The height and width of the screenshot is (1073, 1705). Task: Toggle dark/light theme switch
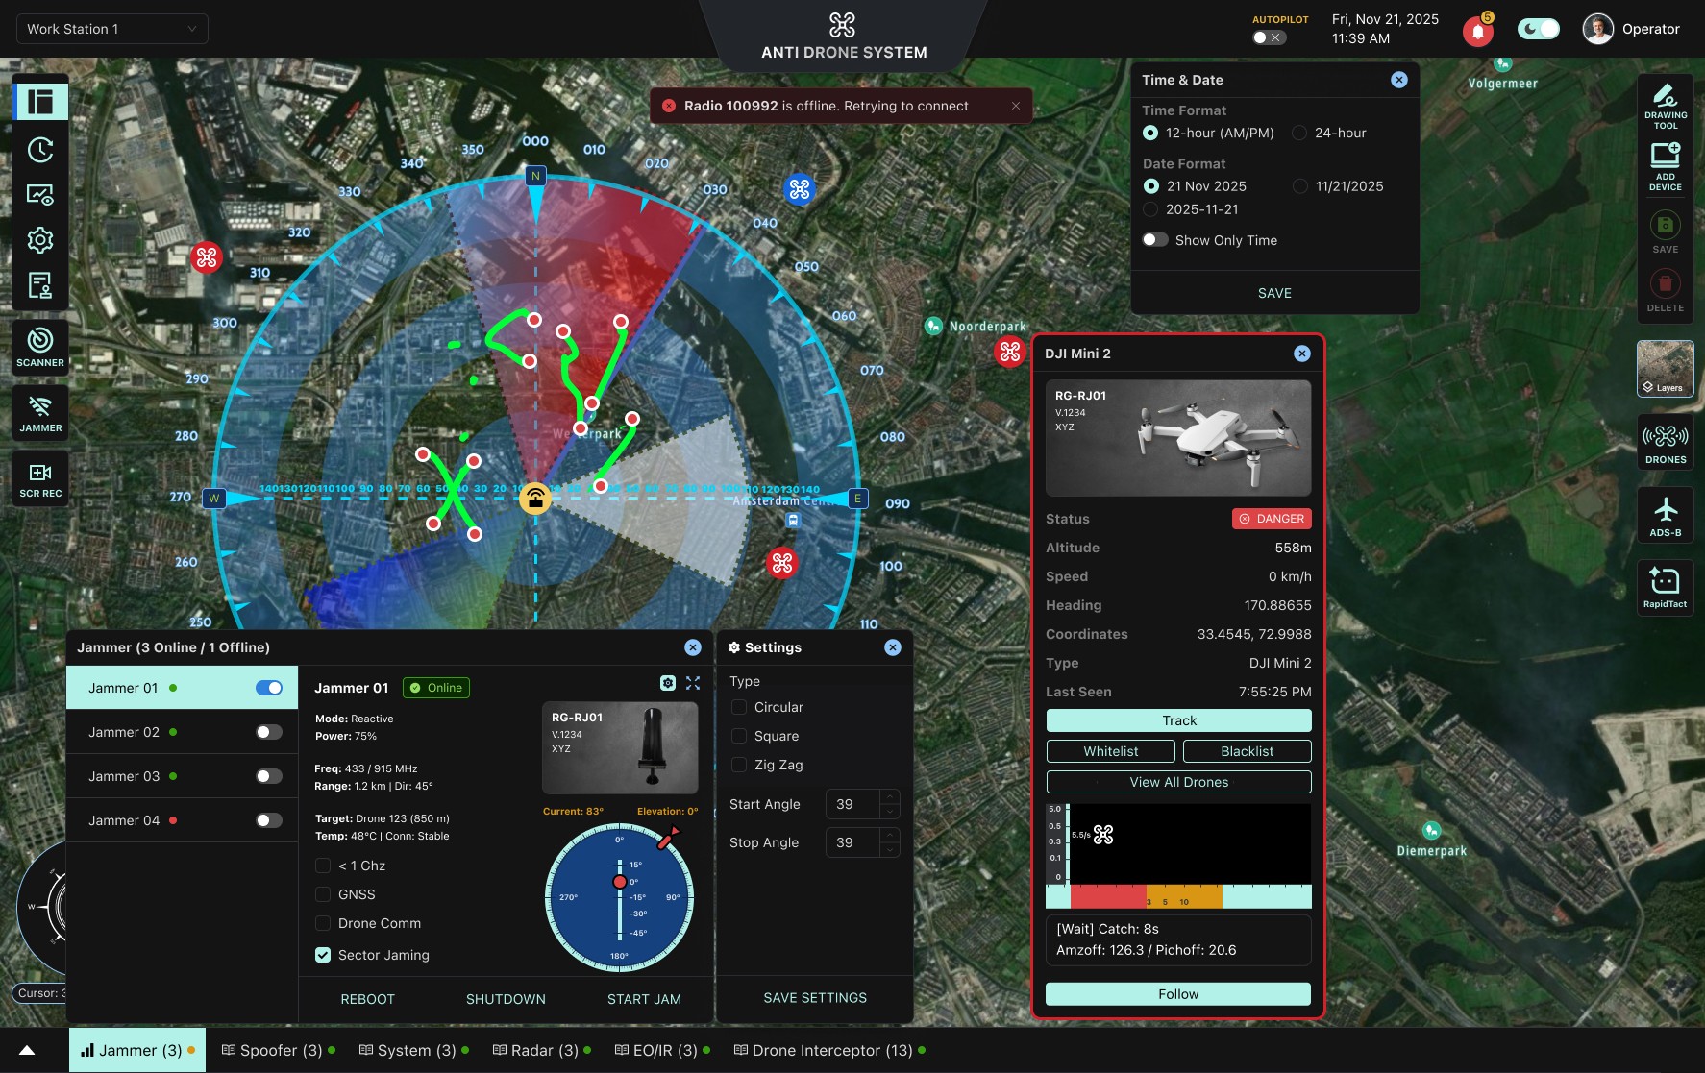1538,29
